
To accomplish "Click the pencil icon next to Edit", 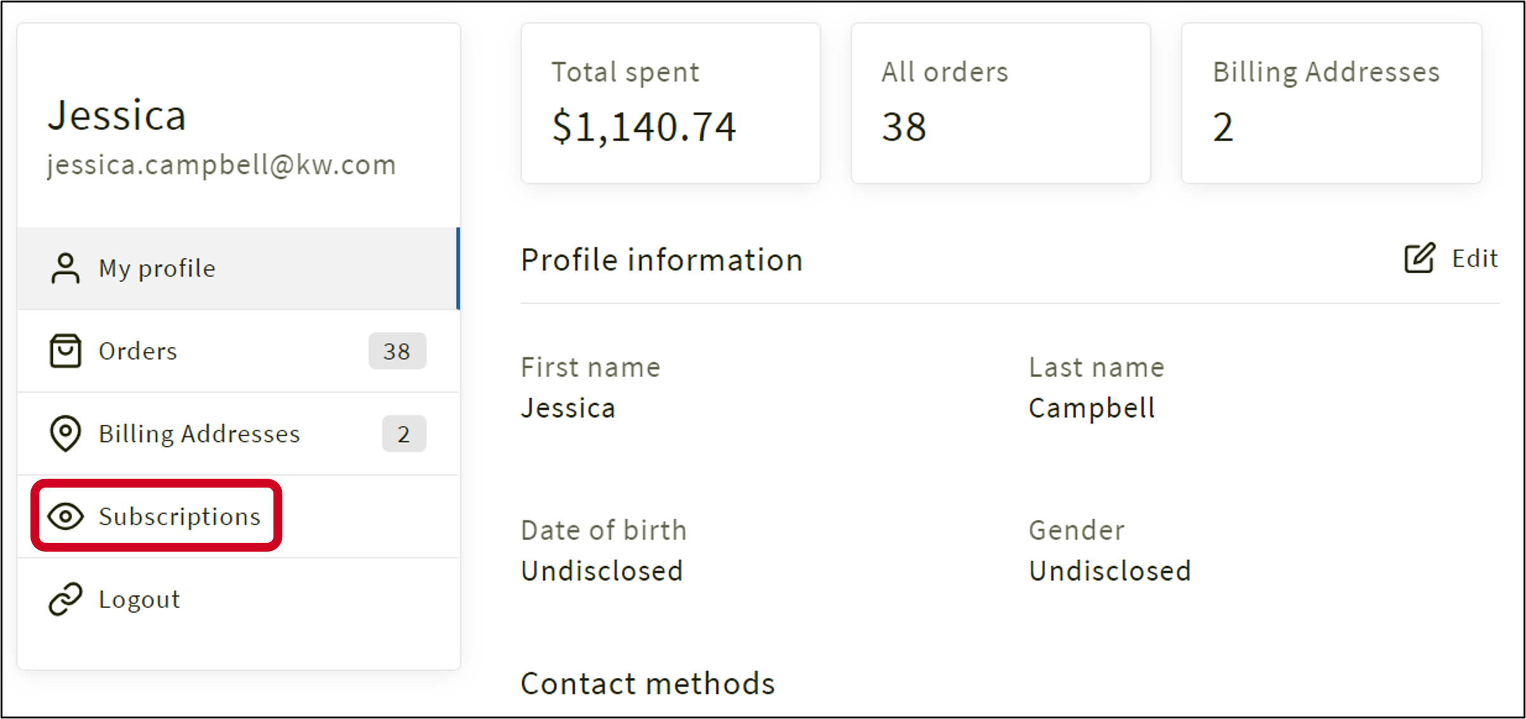I will pyautogui.click(x=1419, y=258).
